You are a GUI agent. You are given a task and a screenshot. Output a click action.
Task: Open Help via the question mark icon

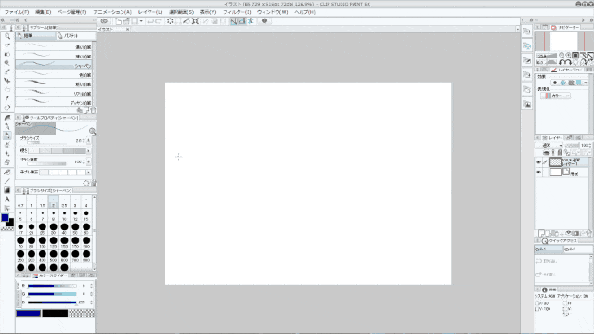pos(265,21)
